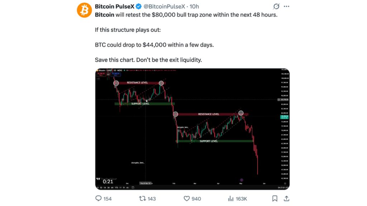
Task: Click the bold Bitcoin keyword in tweet
Action: coord(104,15)
